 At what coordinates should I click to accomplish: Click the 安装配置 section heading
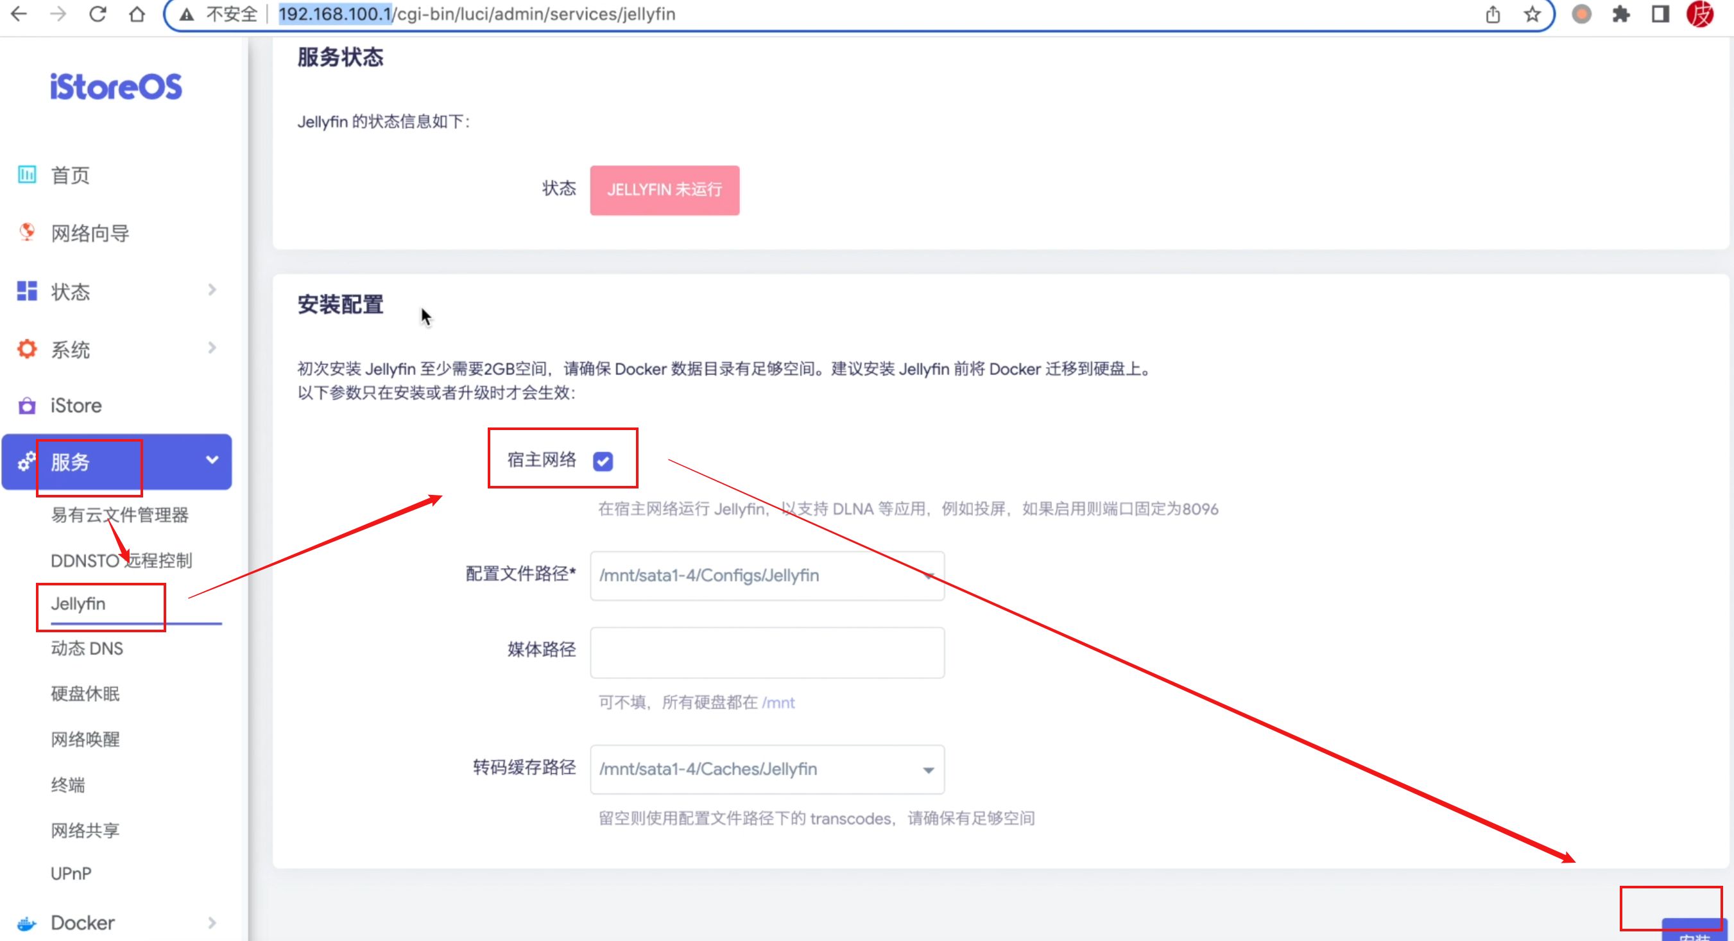[341, 304]
